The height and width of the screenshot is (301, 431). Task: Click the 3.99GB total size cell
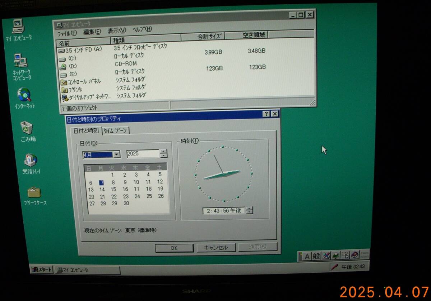(213, 52)
